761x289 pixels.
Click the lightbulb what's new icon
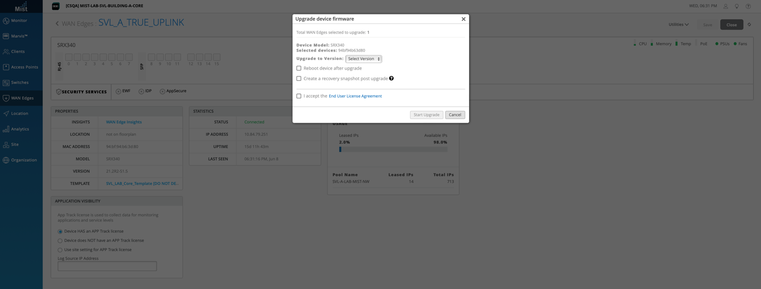tap(737, 6)
